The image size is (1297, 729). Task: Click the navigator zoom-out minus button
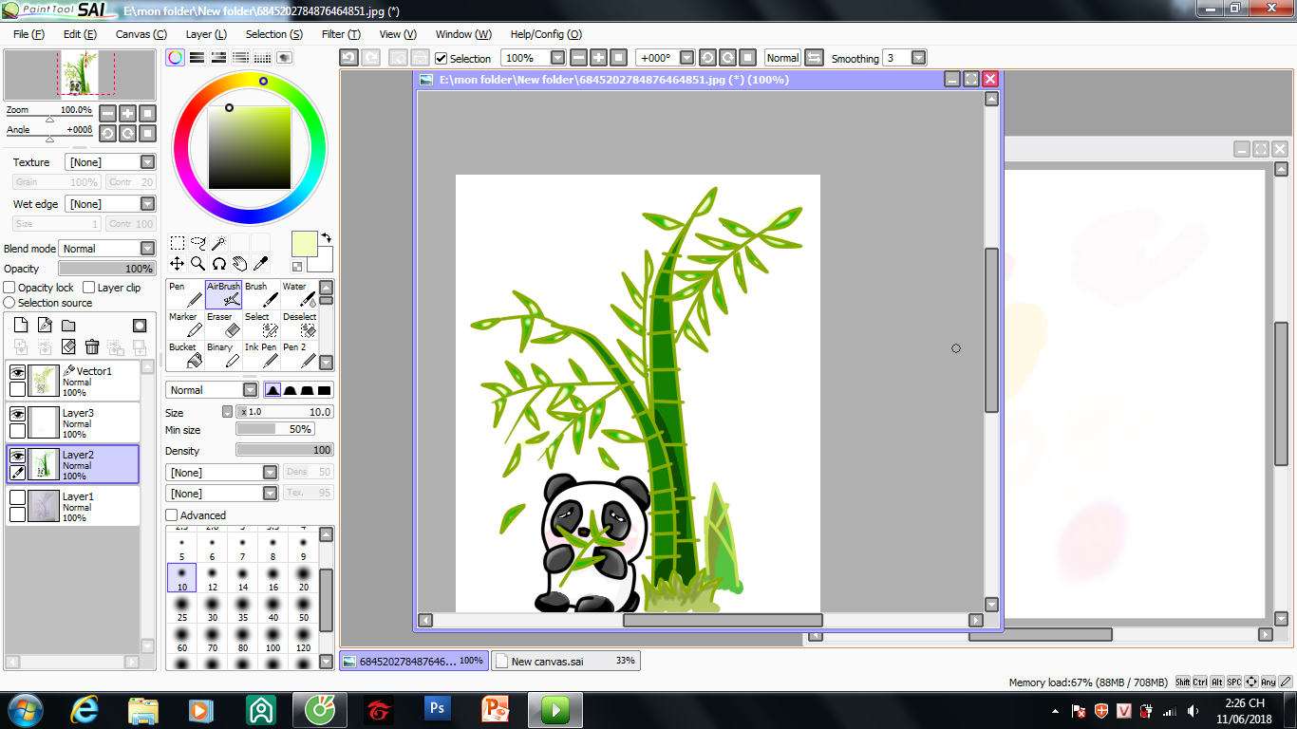click(107, 113)
